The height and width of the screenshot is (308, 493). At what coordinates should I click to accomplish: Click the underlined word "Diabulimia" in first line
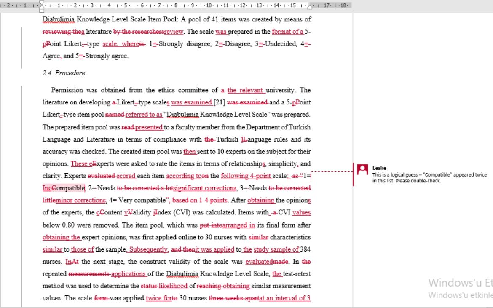58,19
